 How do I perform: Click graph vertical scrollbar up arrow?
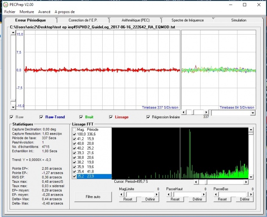click(x=13, y=33)
